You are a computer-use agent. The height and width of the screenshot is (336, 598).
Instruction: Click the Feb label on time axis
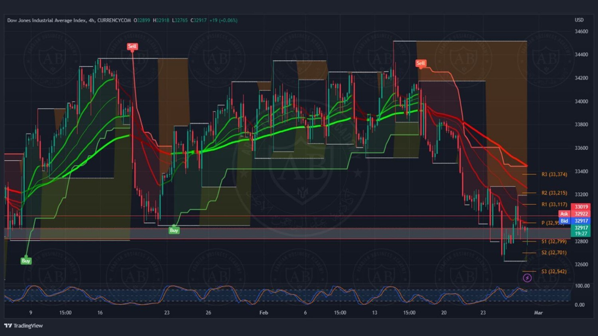(x=264, y=313)
